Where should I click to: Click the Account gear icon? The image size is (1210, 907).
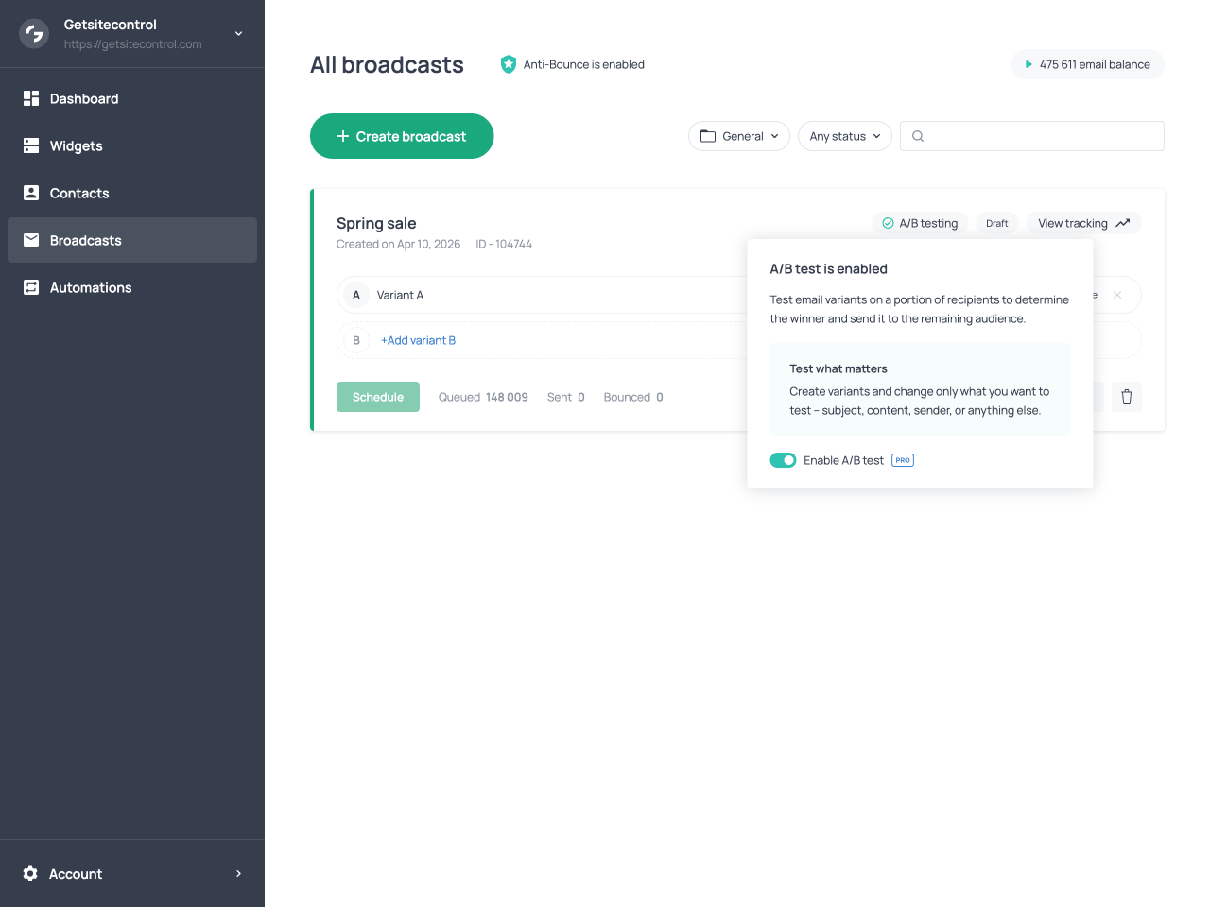30,874
